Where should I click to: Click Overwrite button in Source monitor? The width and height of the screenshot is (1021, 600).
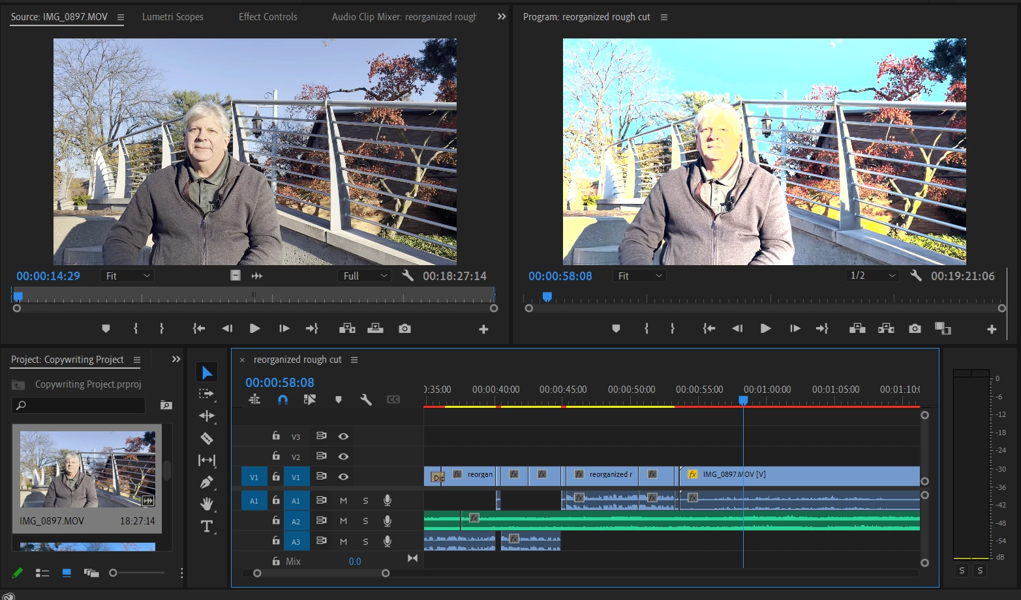[x=376, y=328]
